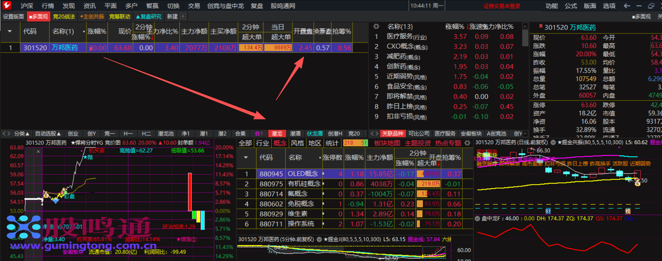Expand the related-tabs overflow dropdown
The height and width of the screenshot is (261, 662).
[525, 134]
